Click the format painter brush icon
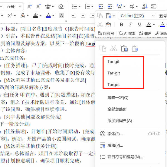 108,25
